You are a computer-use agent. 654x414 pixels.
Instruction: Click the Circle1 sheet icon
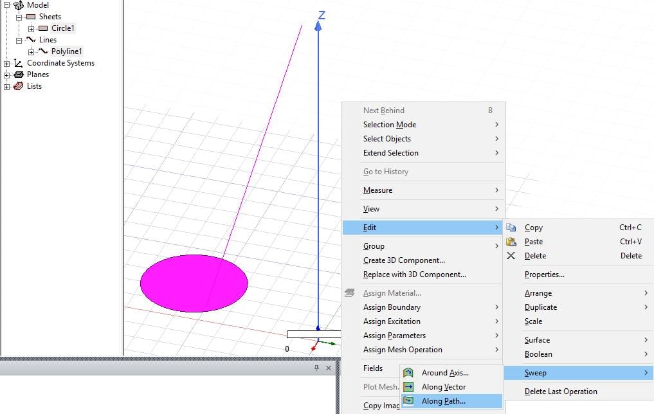pyautogui.click(x=43, y=28)
